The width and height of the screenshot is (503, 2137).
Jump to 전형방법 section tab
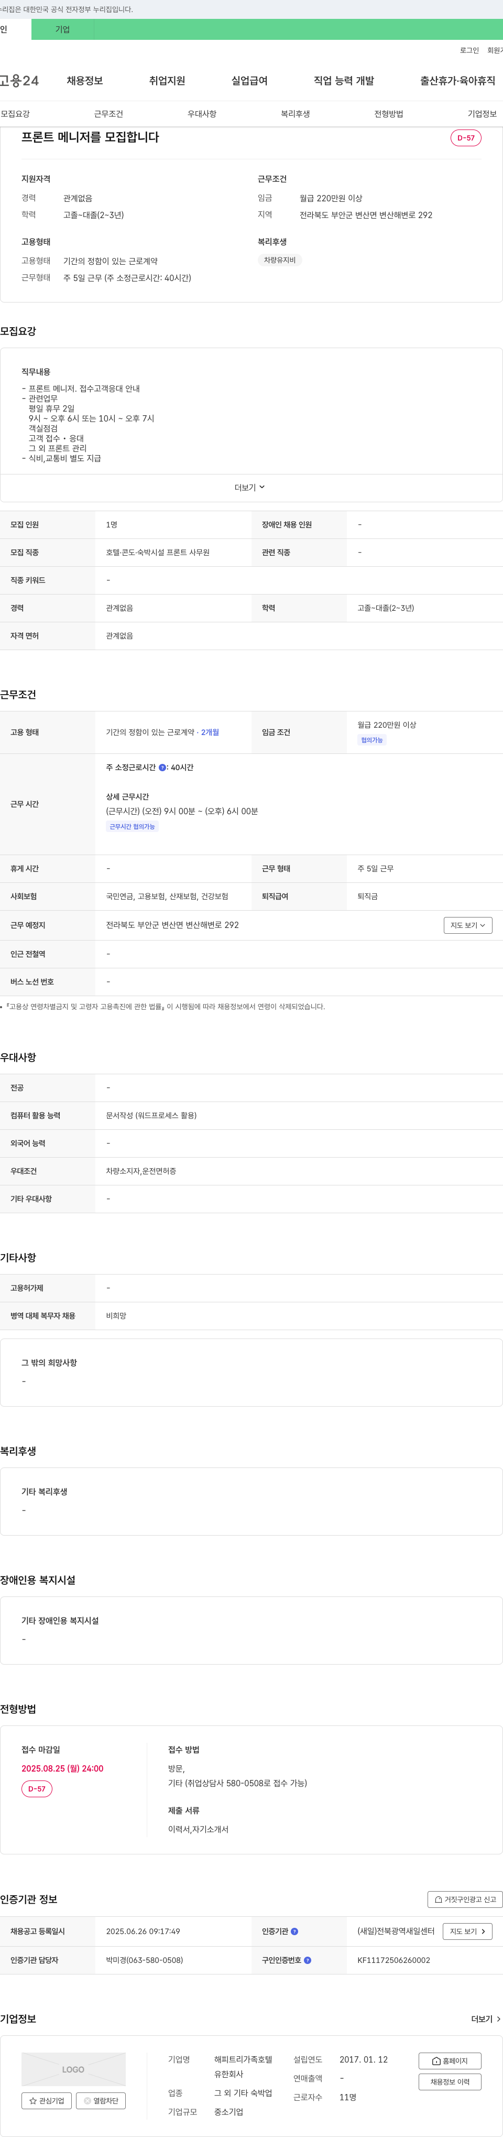tap(389, 114)
